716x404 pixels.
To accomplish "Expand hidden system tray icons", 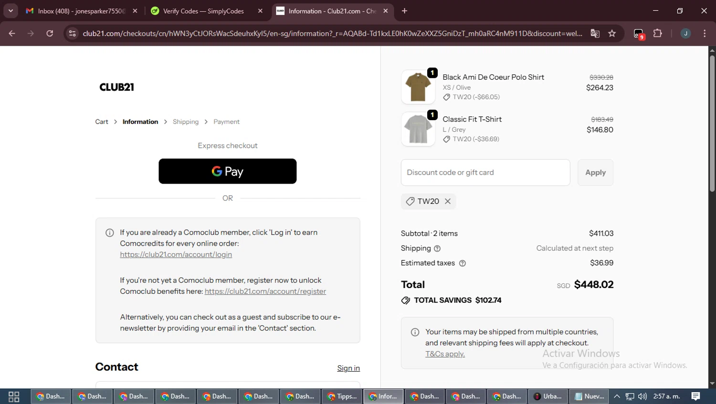I will (x=617, y=396).
